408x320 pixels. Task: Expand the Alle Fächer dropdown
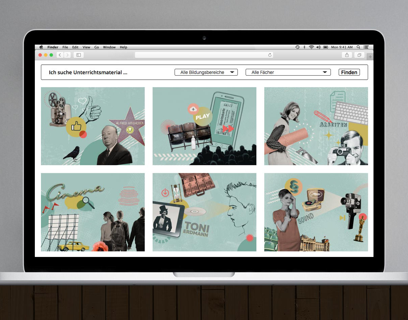[288, 72]
